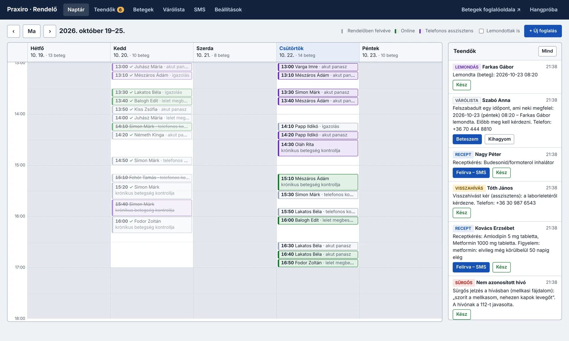Mark urgent unidentified caller task as Kész
The width and height of the screenshot is (569, 341).
(461, 314)
